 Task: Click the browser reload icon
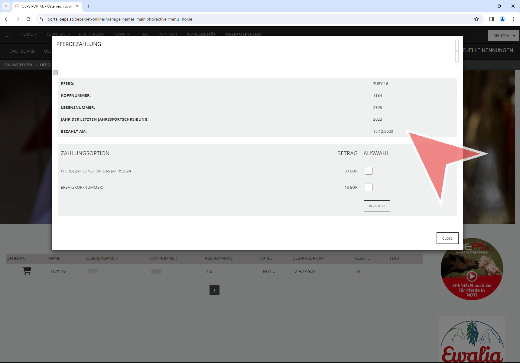(x=28, y=19)
